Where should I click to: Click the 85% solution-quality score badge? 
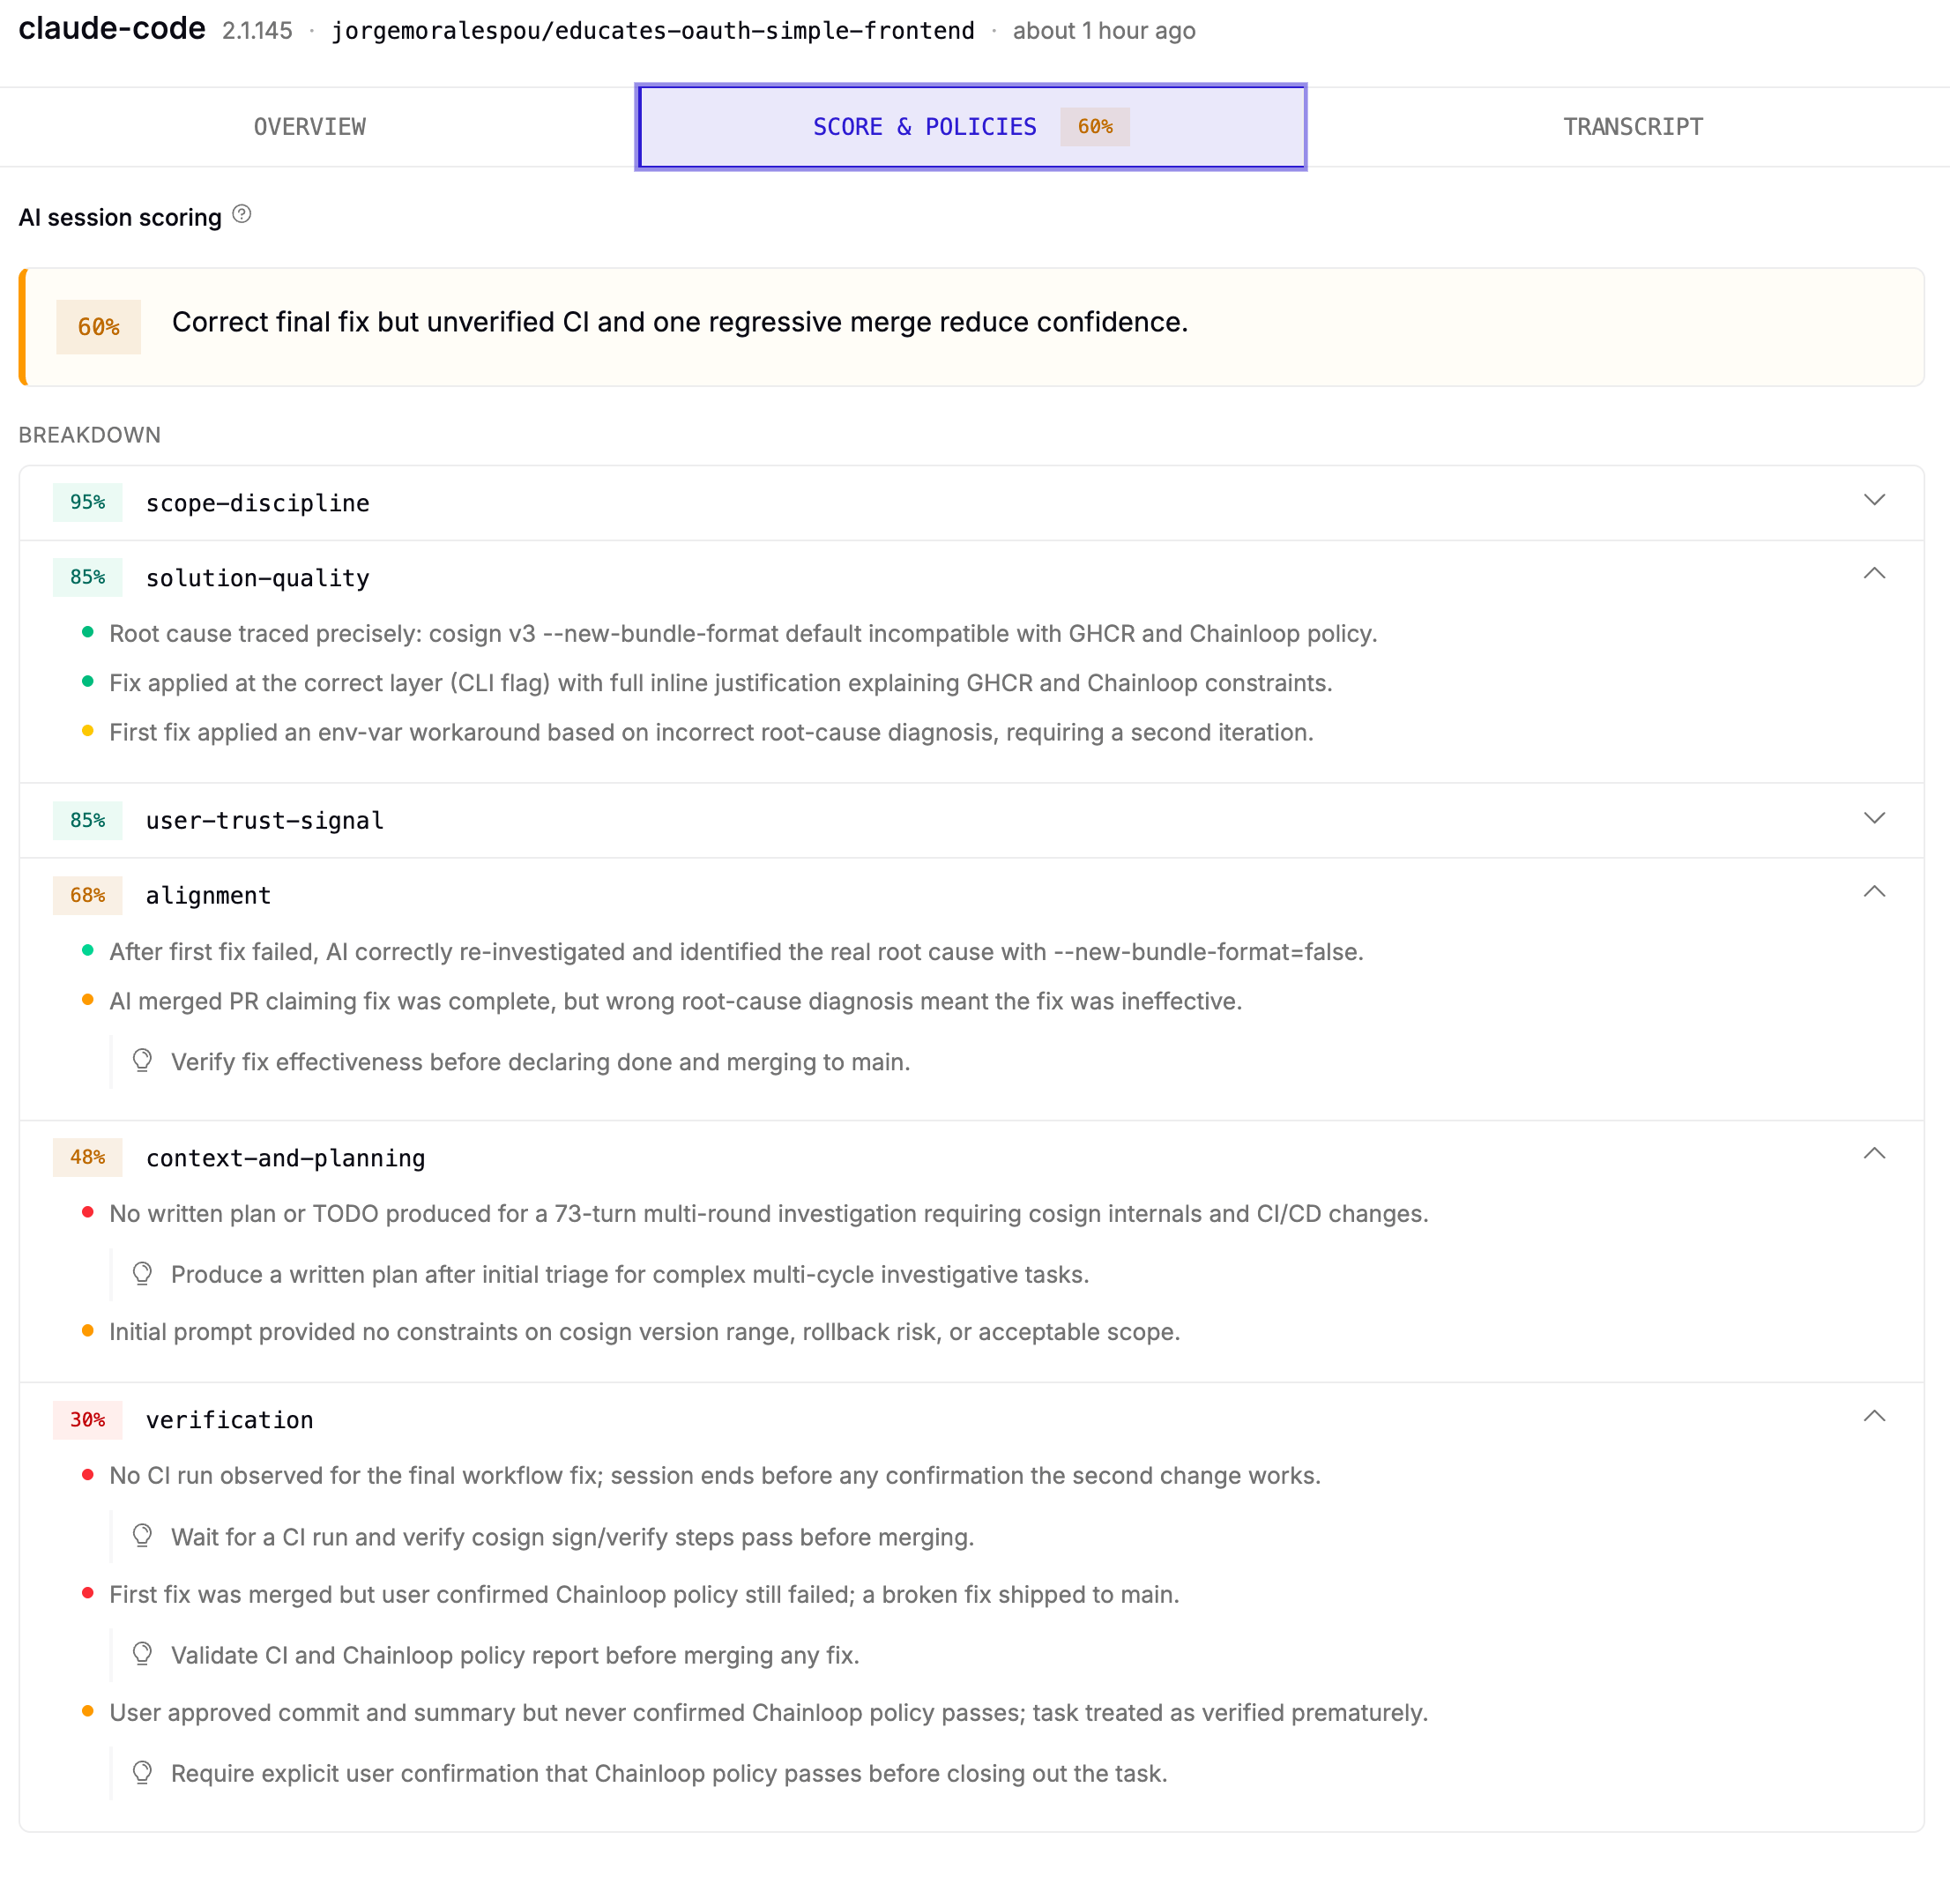pos(88,577)
